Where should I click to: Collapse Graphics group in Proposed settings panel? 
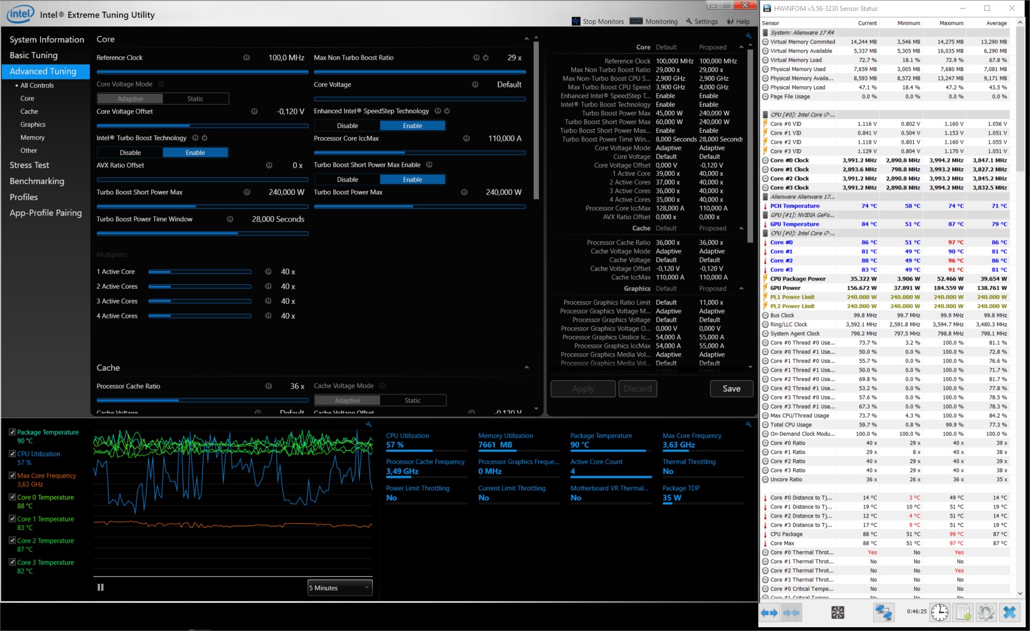coord(741,289)
